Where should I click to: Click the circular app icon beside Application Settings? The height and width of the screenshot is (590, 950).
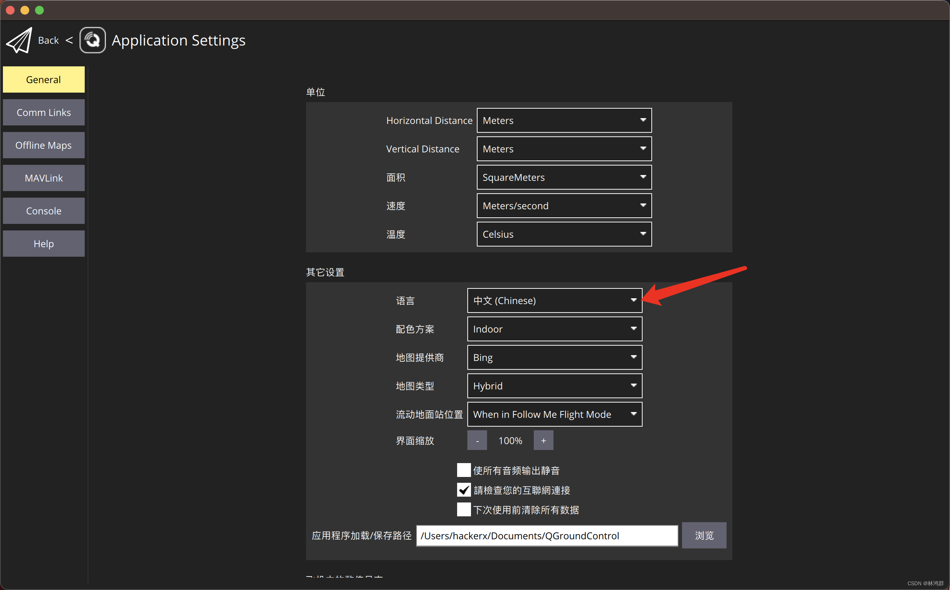[x=93, y=40]
